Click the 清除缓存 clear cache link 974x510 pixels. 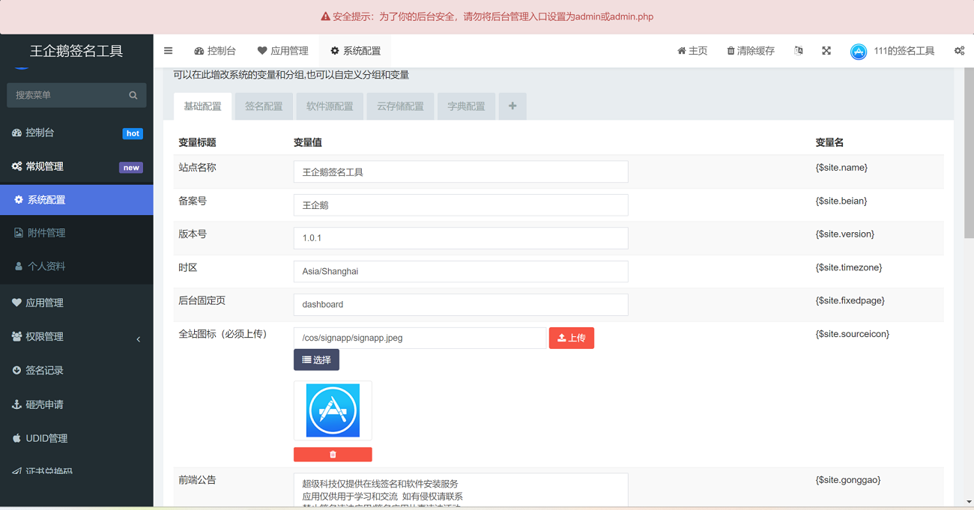[750, 51]
